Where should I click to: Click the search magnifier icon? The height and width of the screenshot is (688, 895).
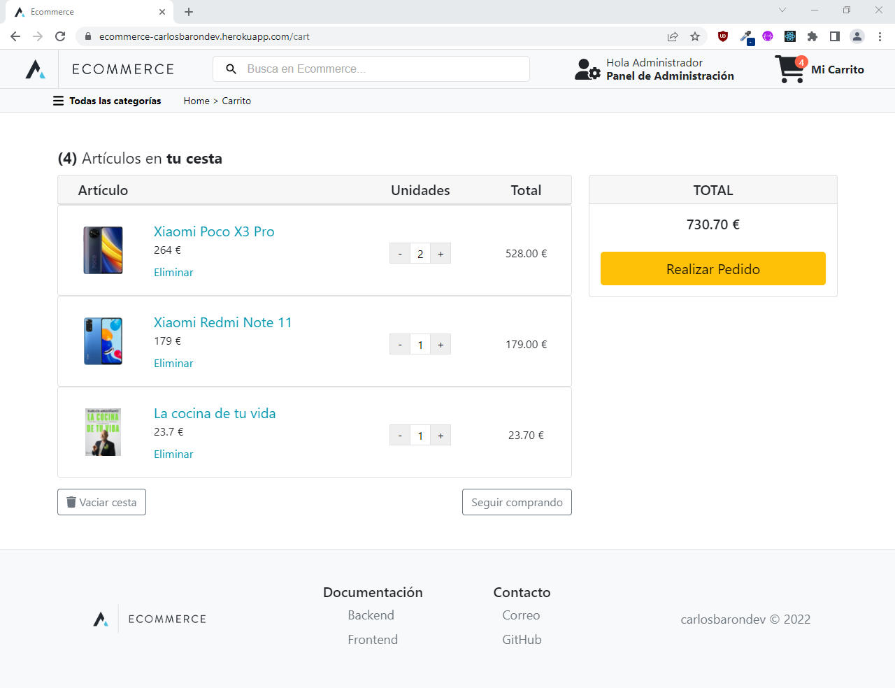(231, 69)
